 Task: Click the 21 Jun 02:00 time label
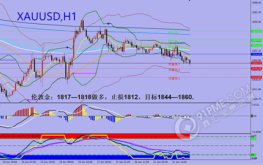(160, 162)
